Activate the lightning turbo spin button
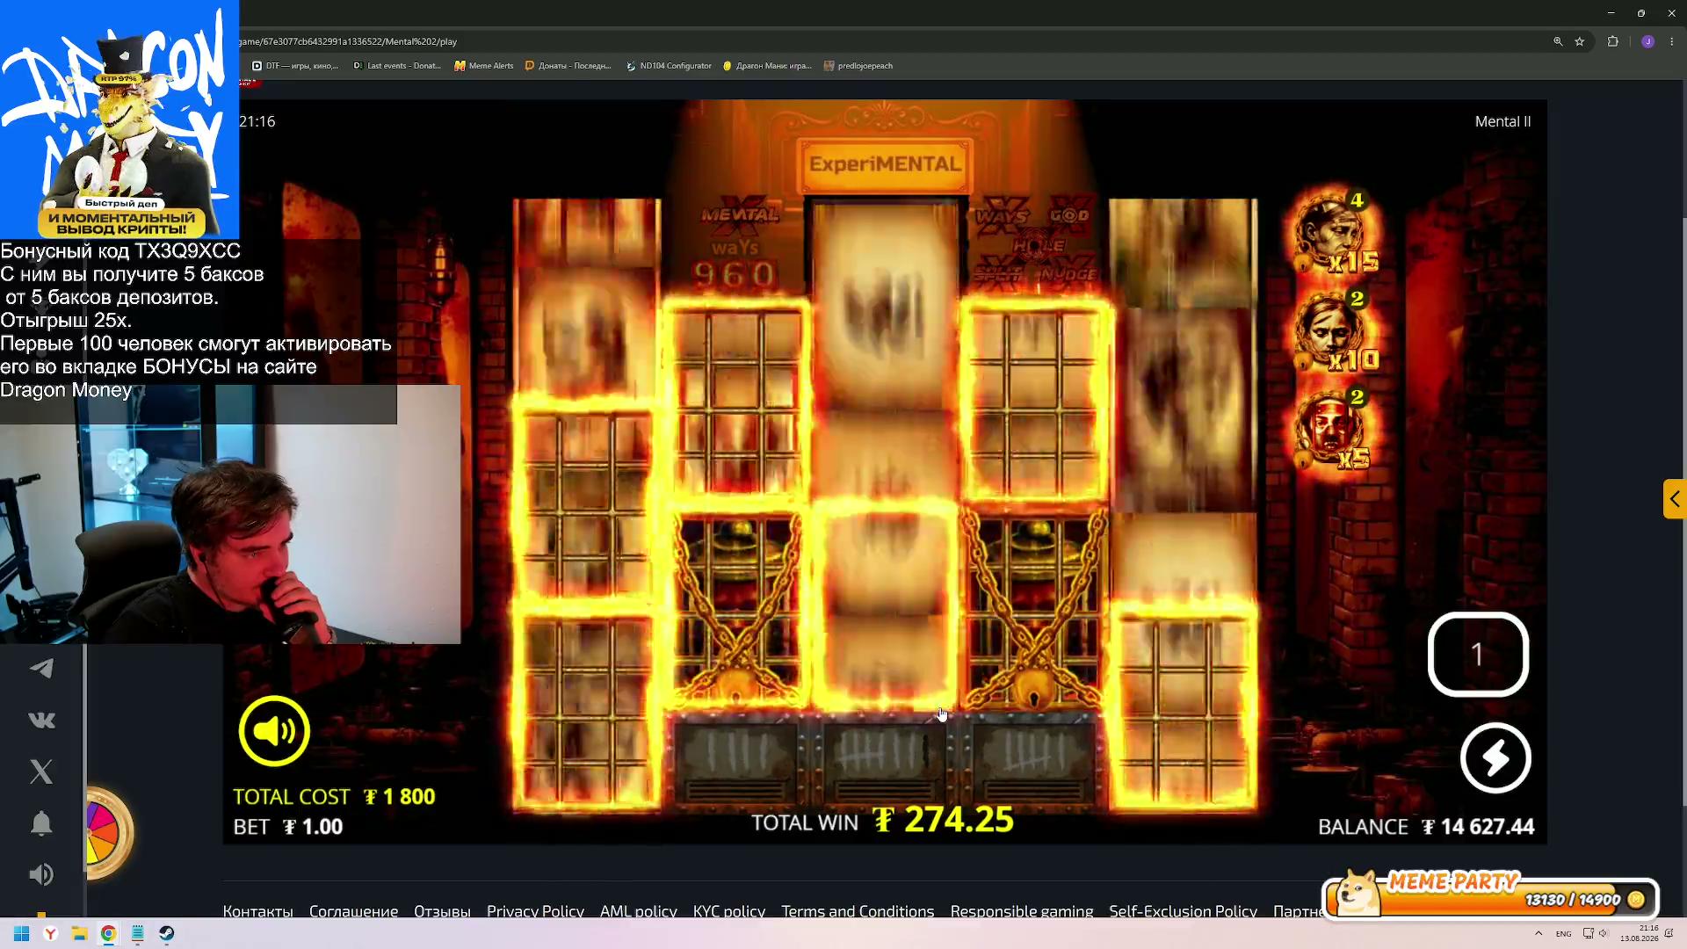 pyautogui.click(x=1495, y=758)
